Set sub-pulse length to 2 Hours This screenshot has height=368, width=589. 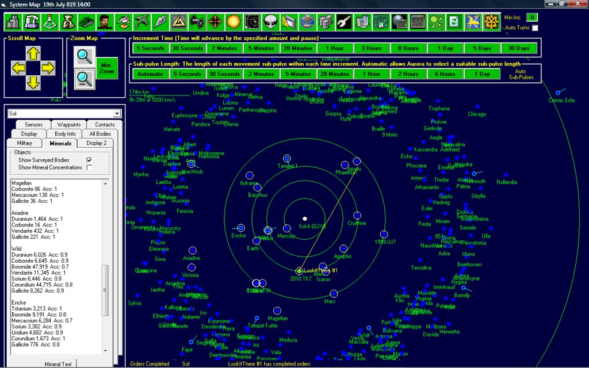coord(408,74)
